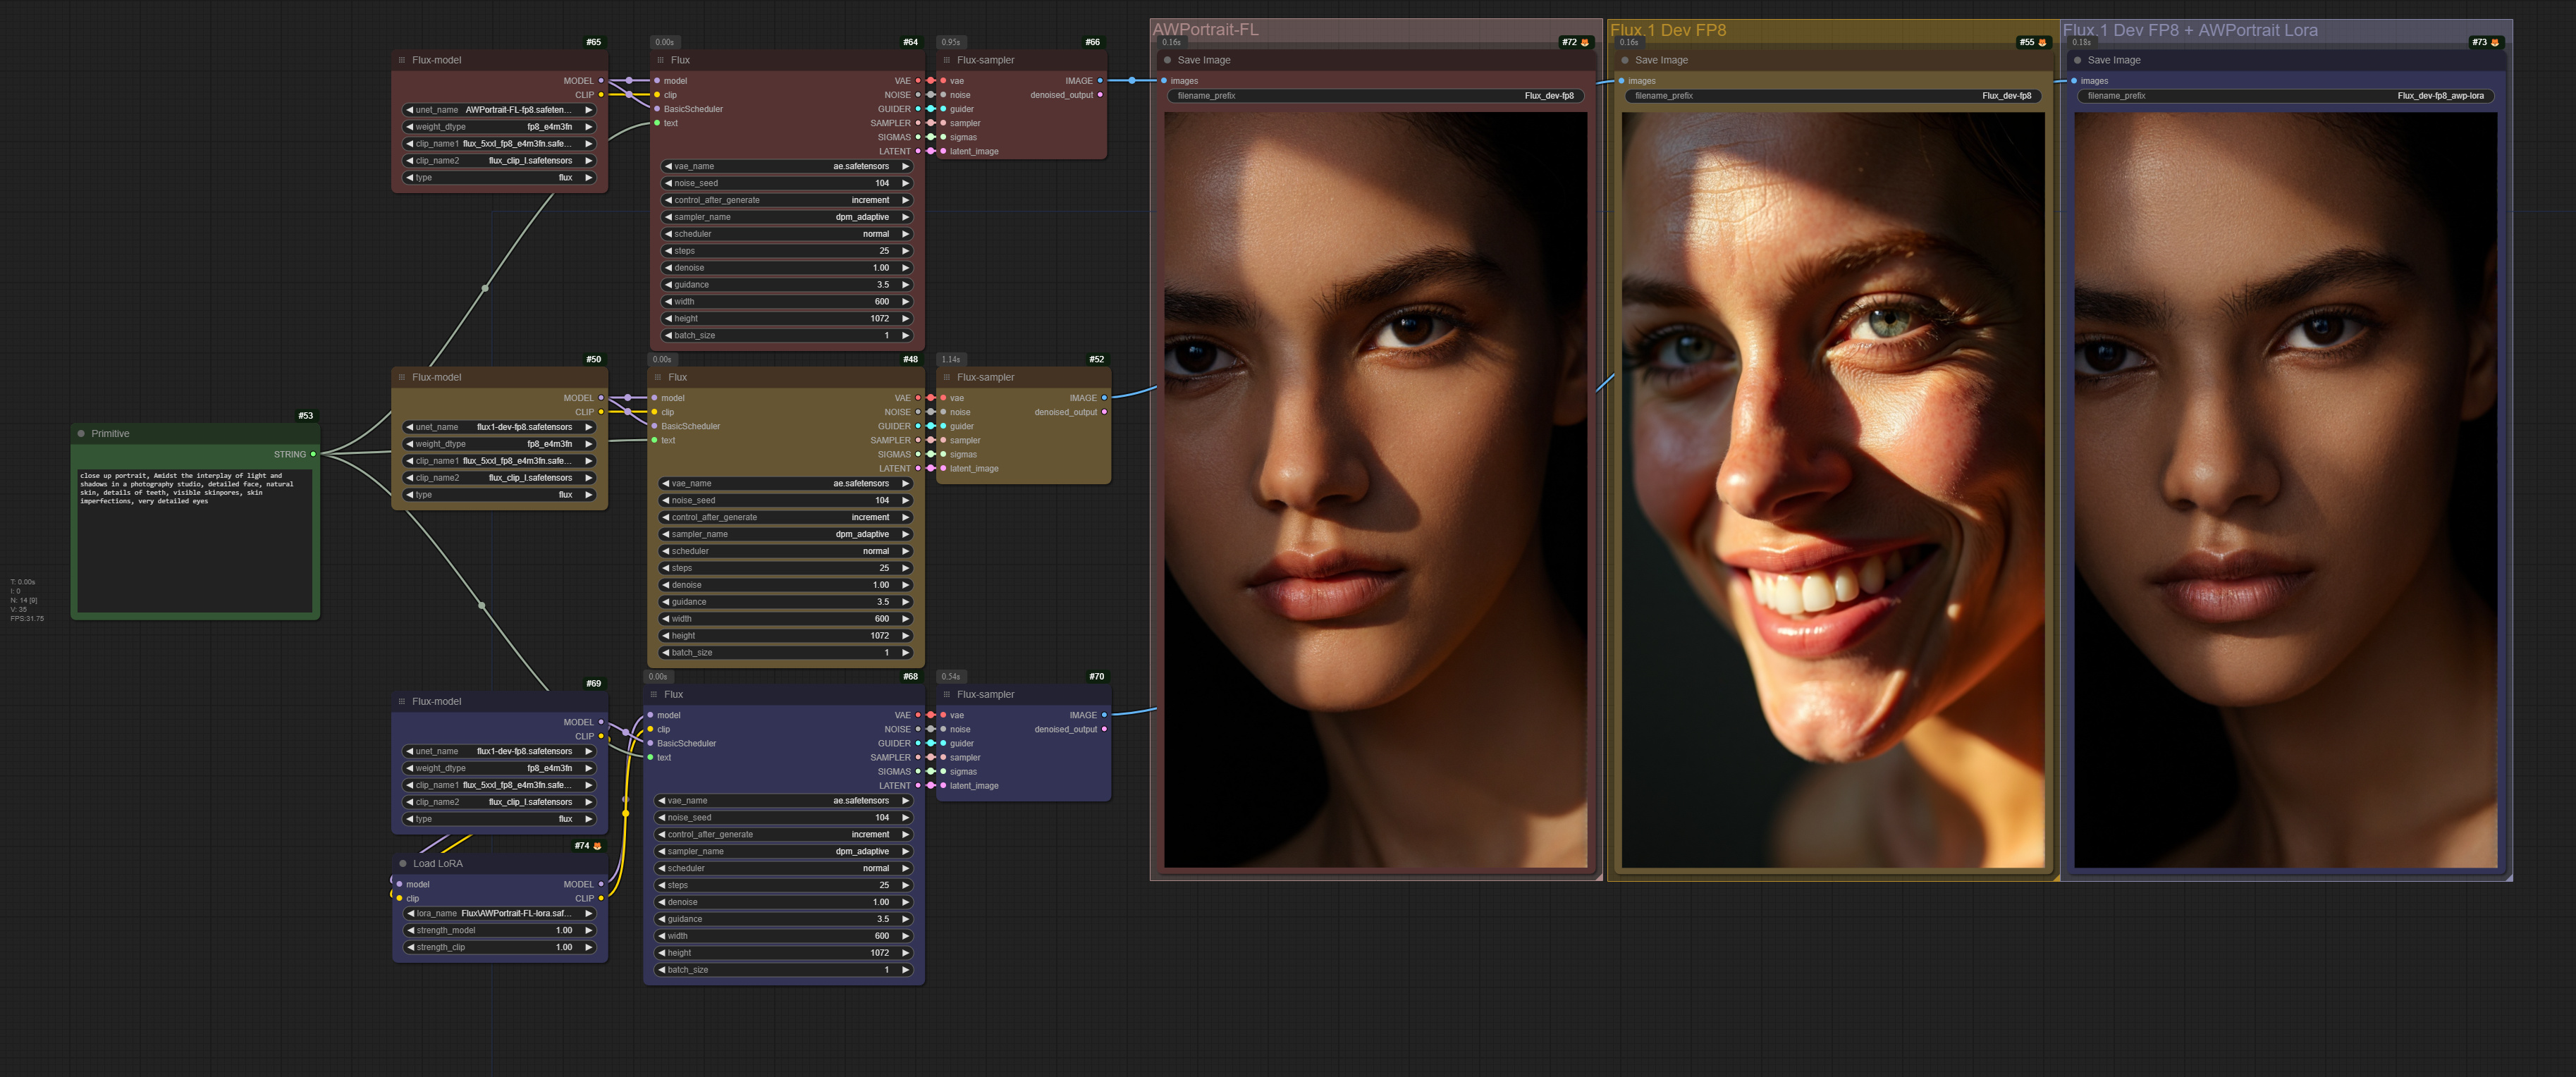The image size is (2576, 1077).
Task: Click the grid drag-handle icon on Flux-model #65
Action: [402, 60]
